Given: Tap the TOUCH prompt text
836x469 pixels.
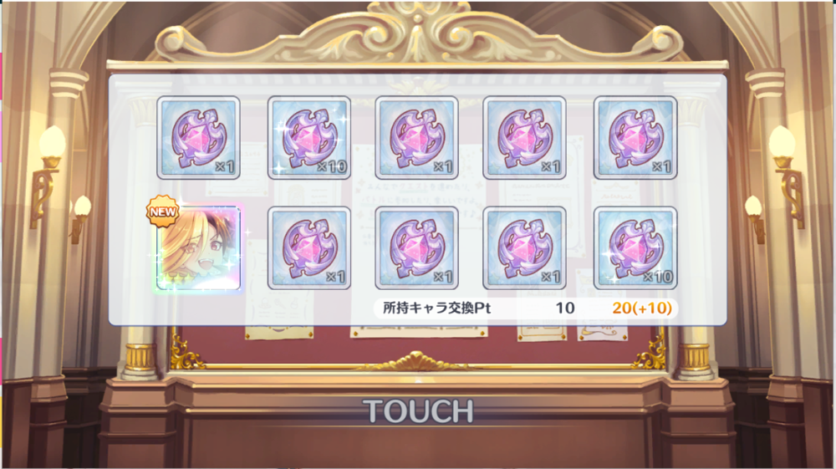Looking at the screenshot, I should click(x=419, y=411).
